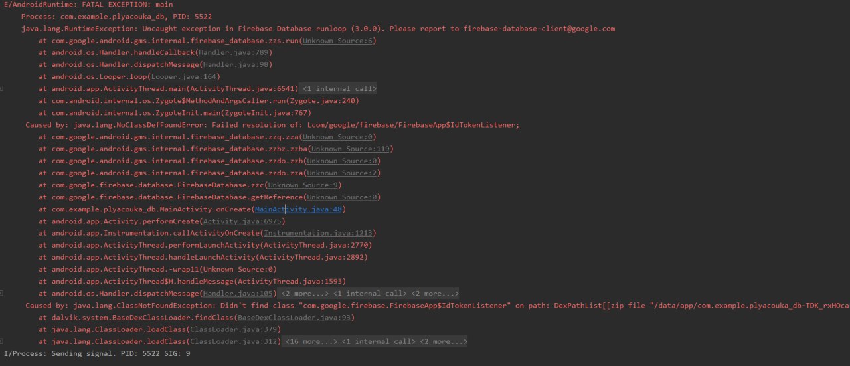Open Unknown Source:0 link on zzdo.zzb line
850x366 pixels.
pos(341,161)
